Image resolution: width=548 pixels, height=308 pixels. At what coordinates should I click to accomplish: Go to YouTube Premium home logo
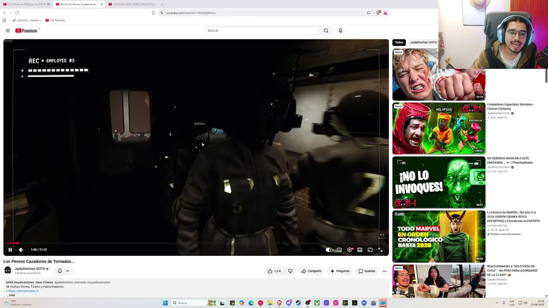(x=27, y=30)
